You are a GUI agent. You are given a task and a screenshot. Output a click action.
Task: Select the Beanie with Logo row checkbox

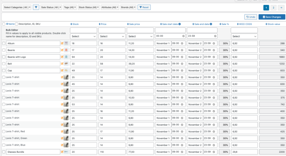click(x=4, y=57)
